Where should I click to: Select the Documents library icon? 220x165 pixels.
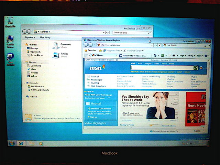tap(56, 46)
